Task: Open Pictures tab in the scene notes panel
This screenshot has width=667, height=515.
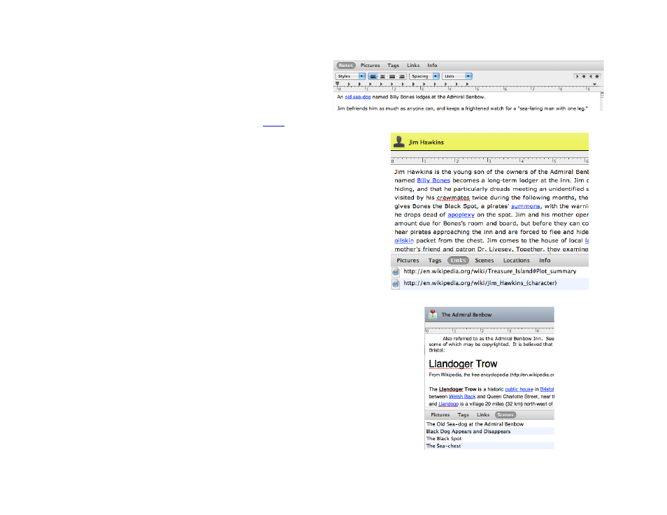Action: (x=370, y=66)
